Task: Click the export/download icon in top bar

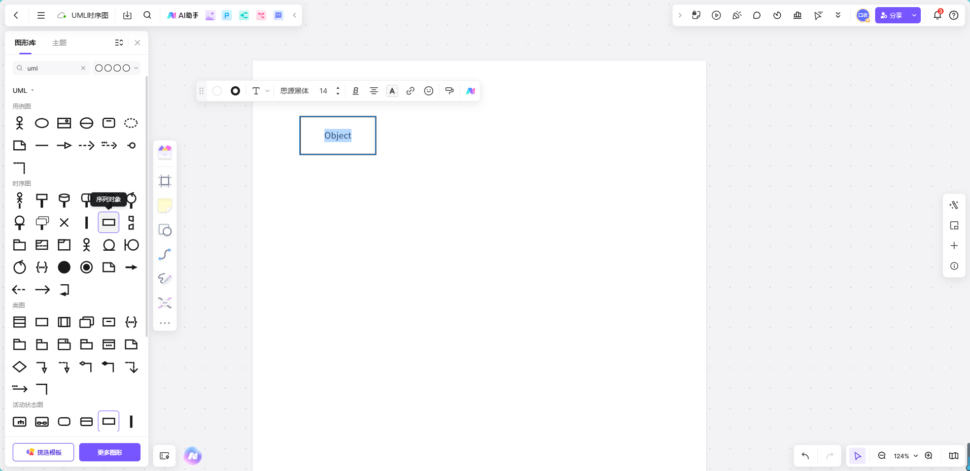Action: [x=127, y=15]
